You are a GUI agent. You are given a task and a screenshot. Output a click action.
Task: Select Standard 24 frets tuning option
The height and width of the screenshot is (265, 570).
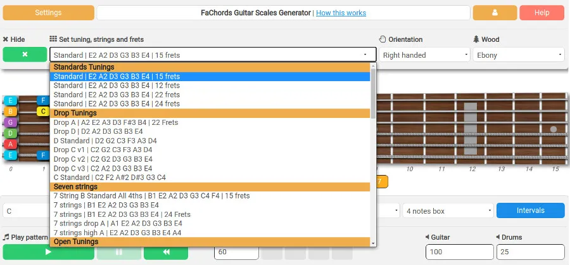click(210, 104)
